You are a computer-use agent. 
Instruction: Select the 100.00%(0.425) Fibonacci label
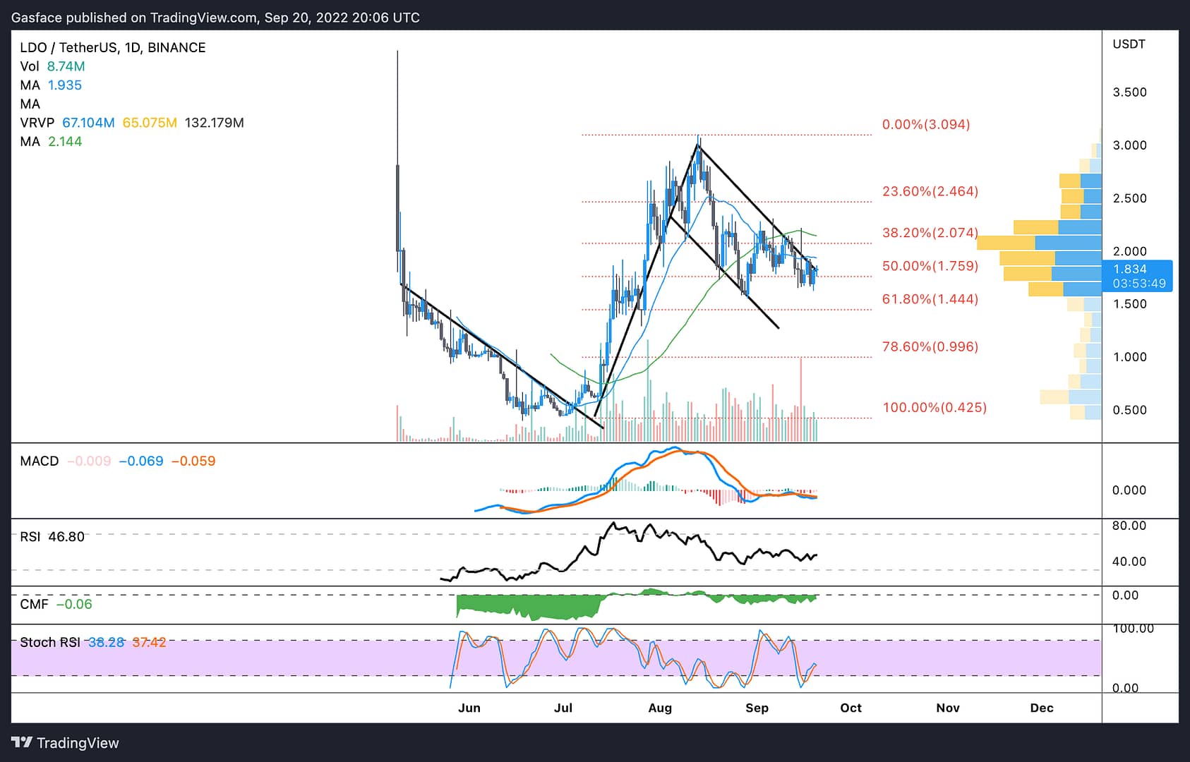(x=934, y=407)
